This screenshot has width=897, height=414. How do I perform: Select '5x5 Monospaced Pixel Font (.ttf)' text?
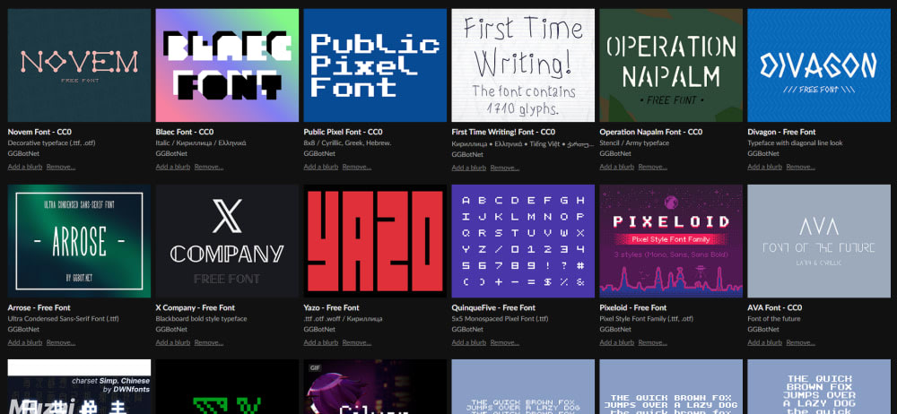(500, 318)
